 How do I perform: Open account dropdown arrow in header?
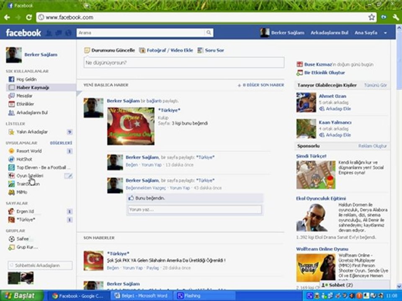pos(385,33)
